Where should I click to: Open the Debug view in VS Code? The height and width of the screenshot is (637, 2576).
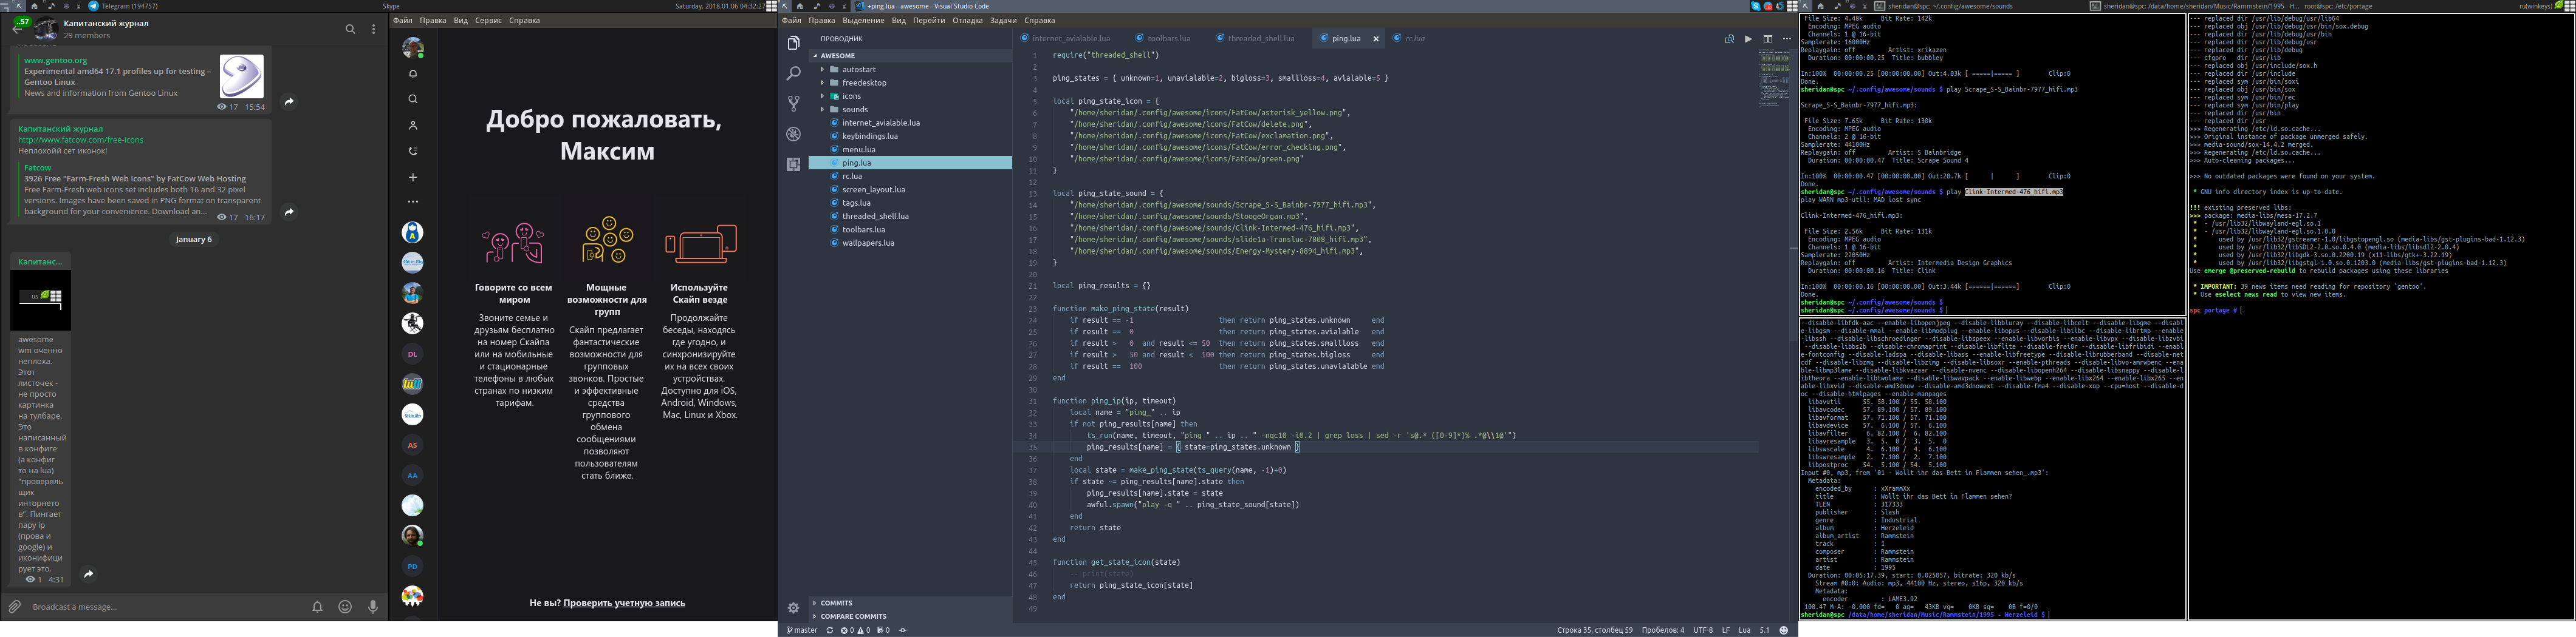(793, 134)
